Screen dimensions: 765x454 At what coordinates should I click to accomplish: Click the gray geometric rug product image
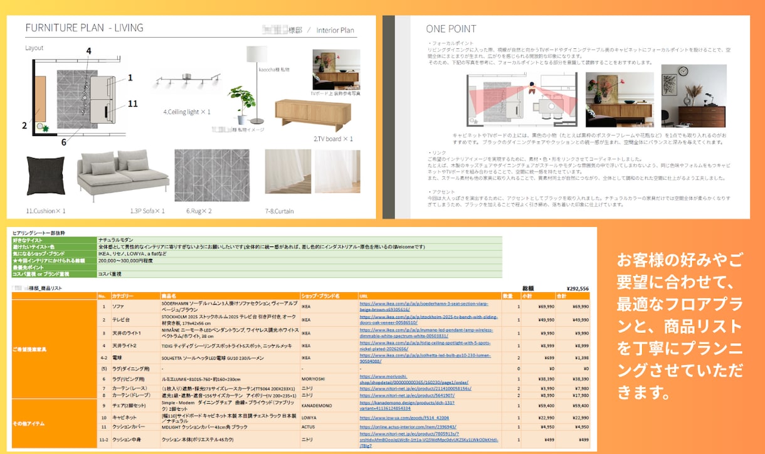(211, 176)
